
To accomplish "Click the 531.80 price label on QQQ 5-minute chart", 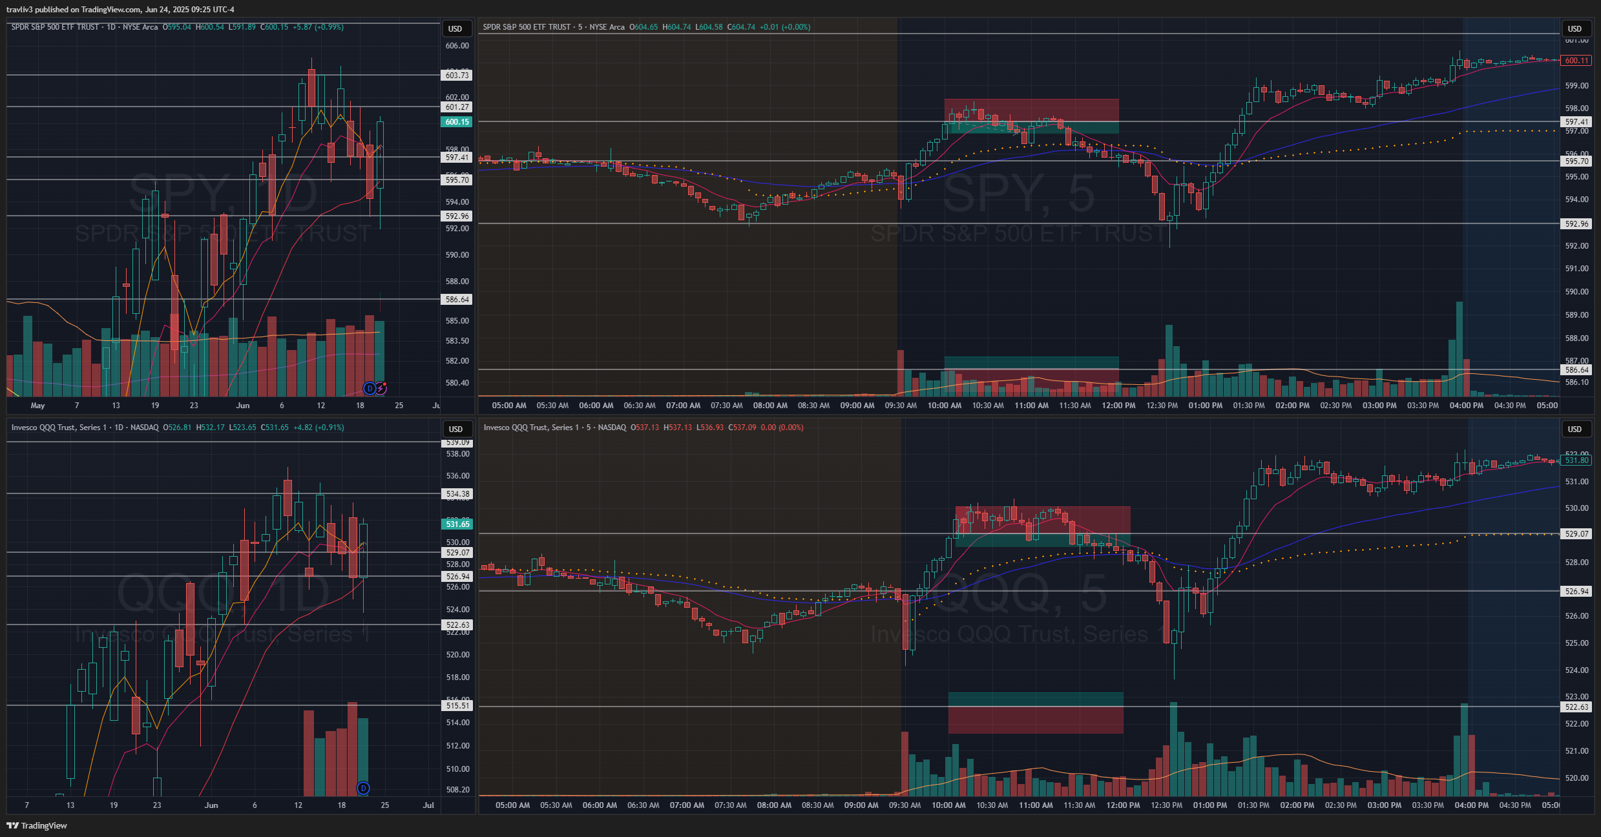I will [1576, 460].
